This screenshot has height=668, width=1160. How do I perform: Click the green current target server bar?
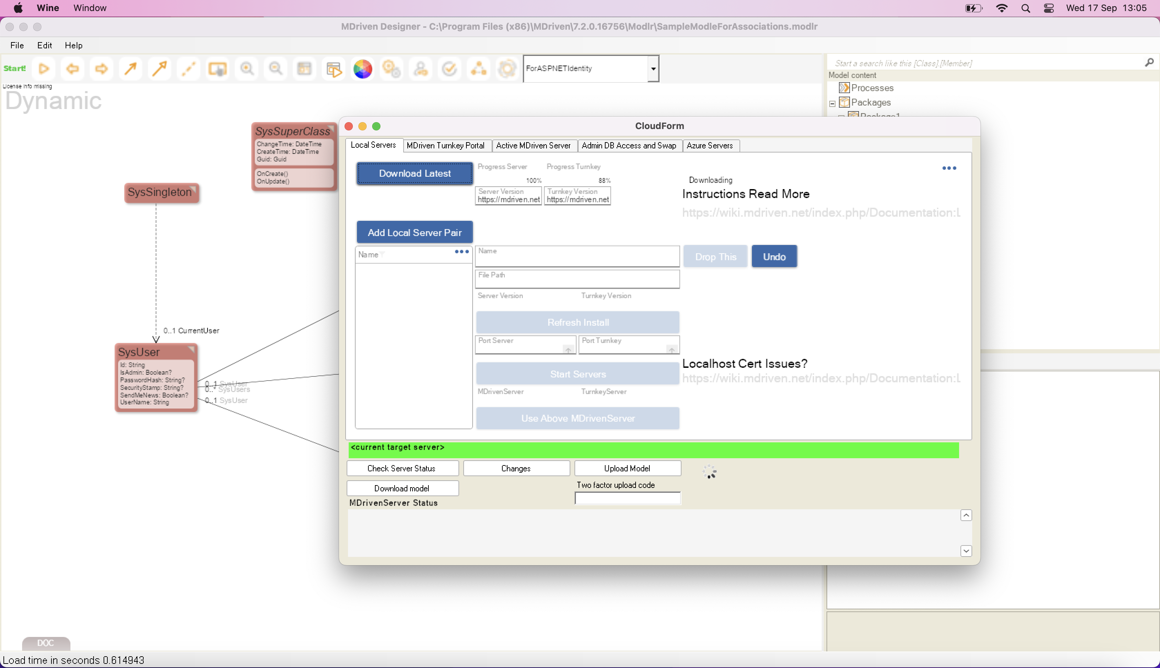(653, 450)
